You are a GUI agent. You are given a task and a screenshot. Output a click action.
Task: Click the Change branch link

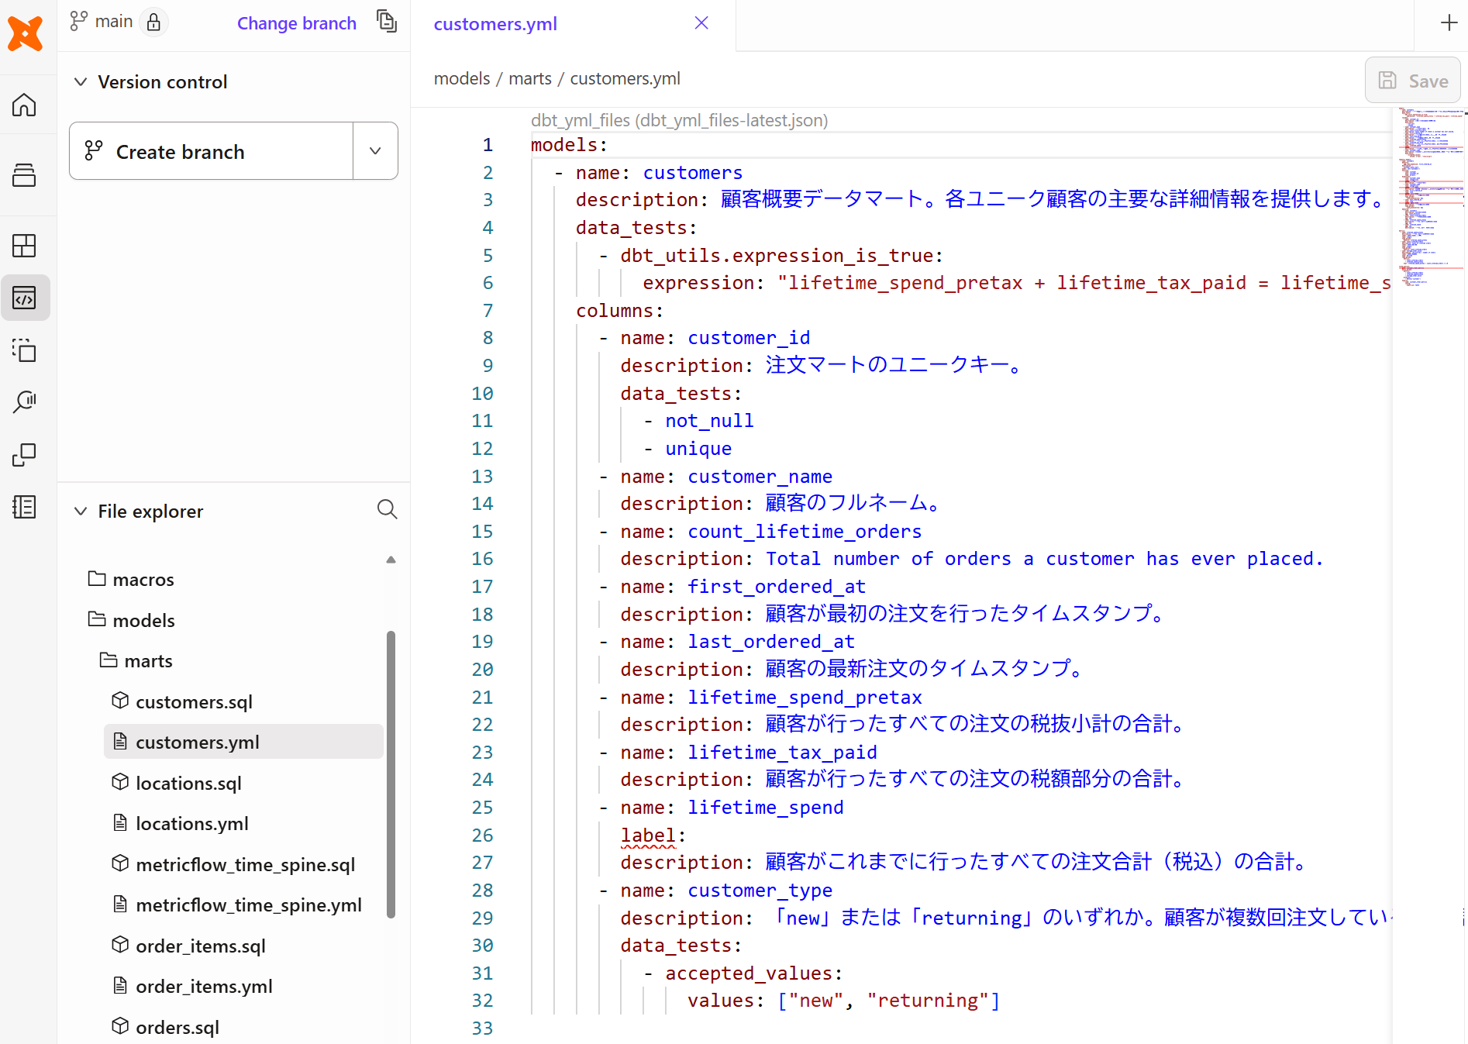(x=297, y=23)
